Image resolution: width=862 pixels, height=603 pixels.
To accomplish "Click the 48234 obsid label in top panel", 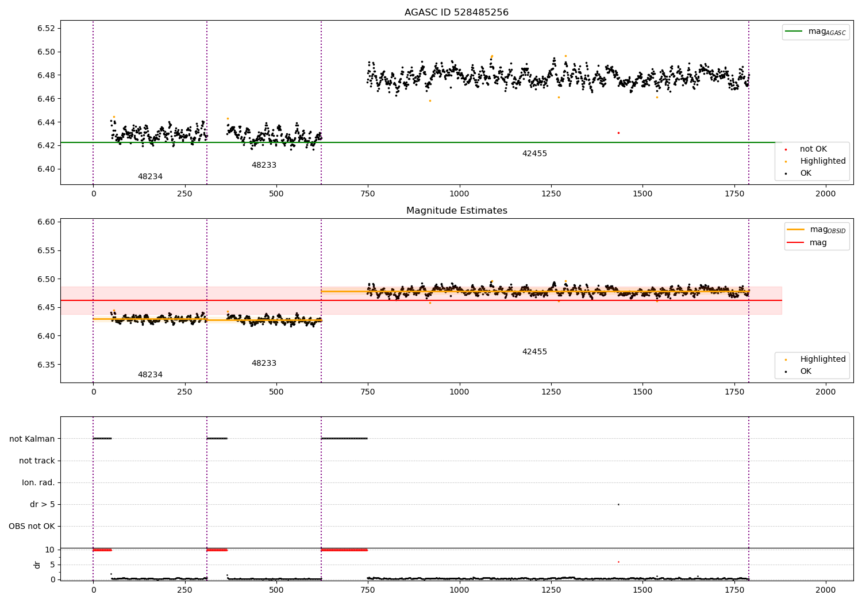I will (150, 177).
